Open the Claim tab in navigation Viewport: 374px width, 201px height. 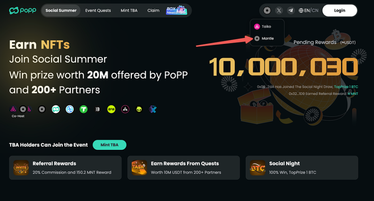pos(153,11)
